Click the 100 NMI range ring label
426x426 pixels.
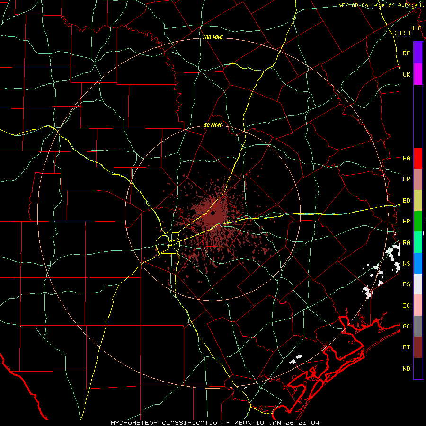point(213,37)
